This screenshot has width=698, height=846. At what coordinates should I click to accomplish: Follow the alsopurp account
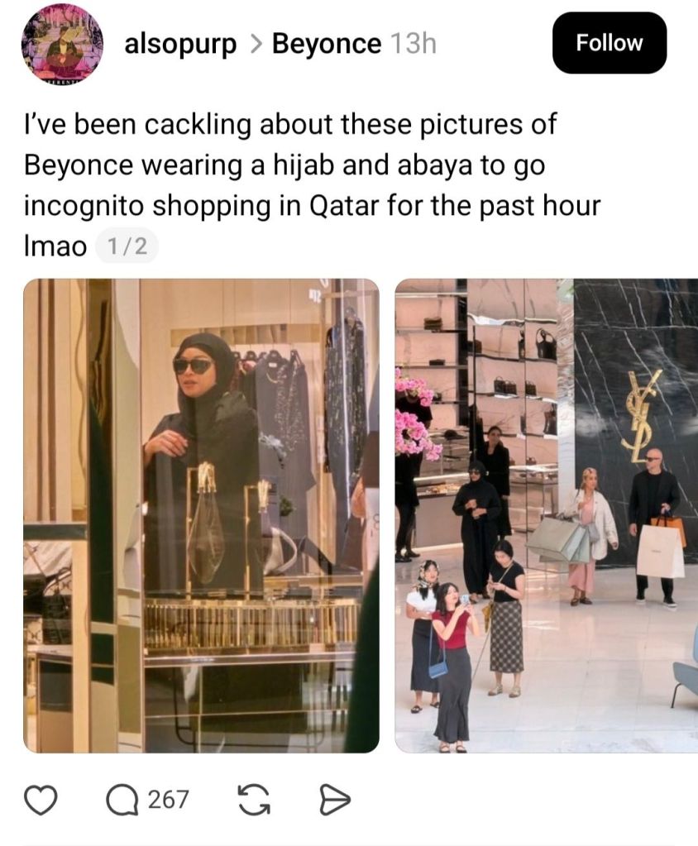609,43
